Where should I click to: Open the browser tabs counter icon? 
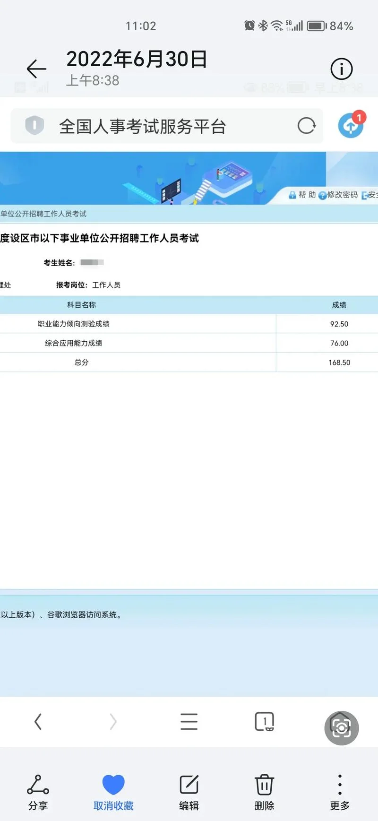265,721
